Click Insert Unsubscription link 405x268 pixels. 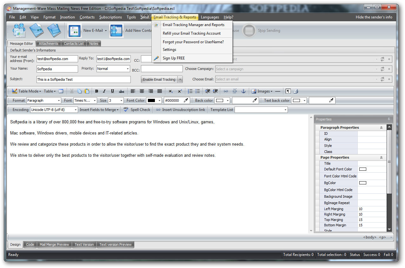[x=181, y=110]
